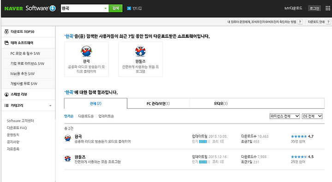Click the 한곡 description 공중파 라디오 방송듣기 오디오 플레이어
The width and height of the screenshot is (332, 182).
point(102,141)
